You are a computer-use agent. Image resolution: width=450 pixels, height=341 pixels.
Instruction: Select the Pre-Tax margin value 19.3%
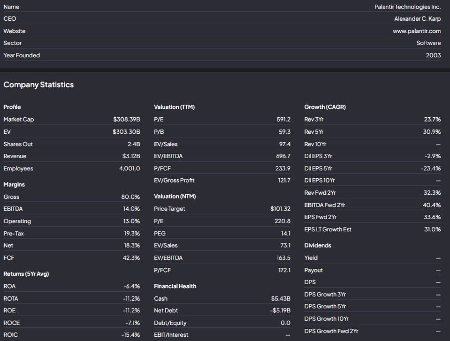tap(132, 234)
